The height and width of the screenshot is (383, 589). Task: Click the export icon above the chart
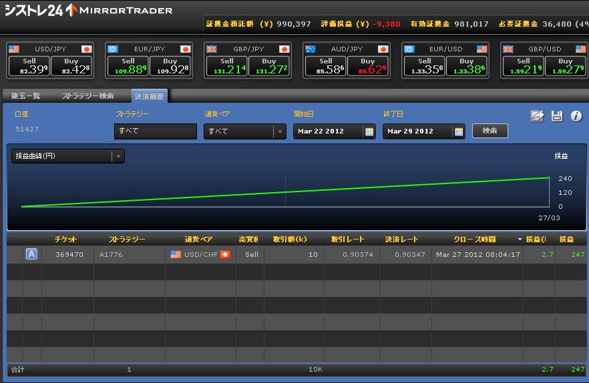coord(537,116)
